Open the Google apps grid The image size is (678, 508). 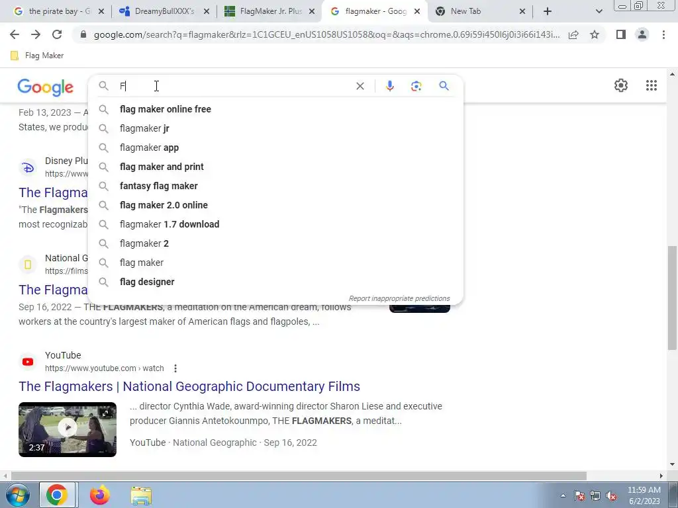pyautogui.click(x=652, y=85)
